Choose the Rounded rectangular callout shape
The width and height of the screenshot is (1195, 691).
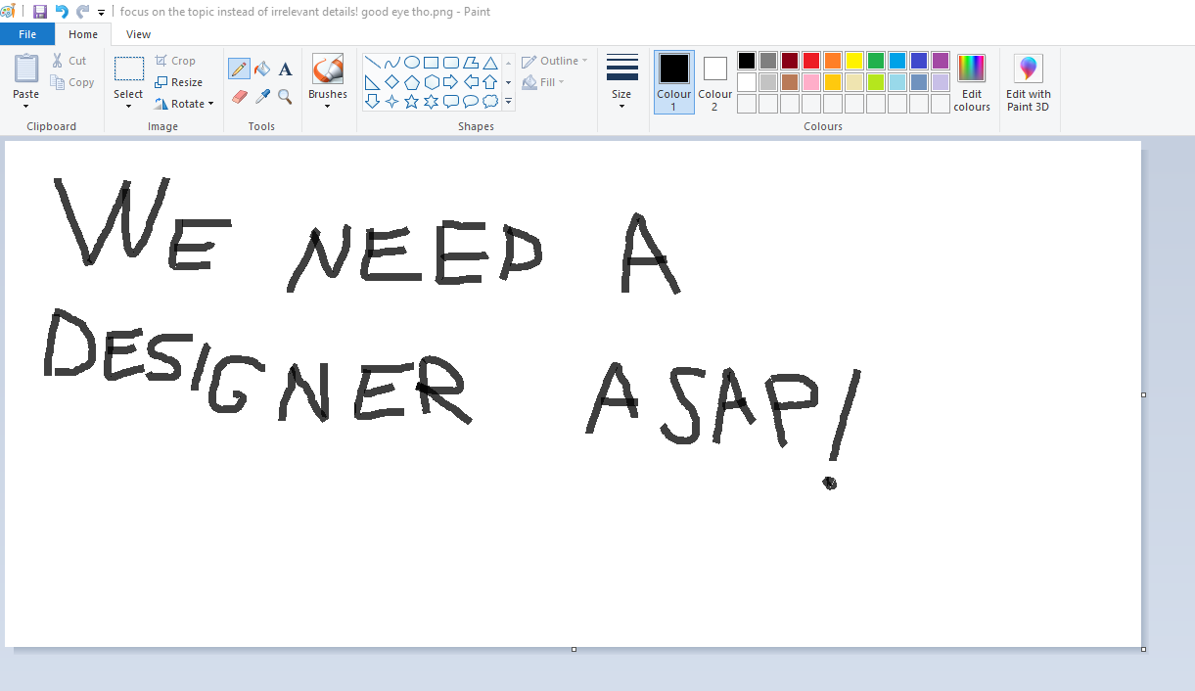[x=451, y=101]
